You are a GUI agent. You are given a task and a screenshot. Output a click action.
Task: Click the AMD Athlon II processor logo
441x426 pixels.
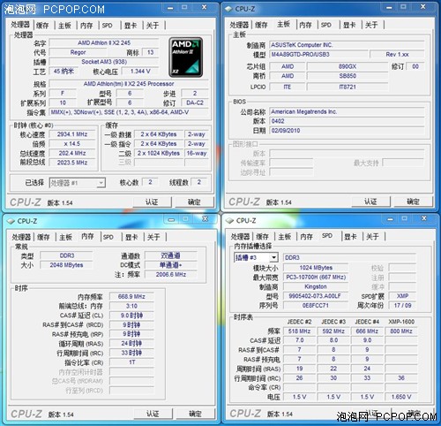(x=186, y=57)
